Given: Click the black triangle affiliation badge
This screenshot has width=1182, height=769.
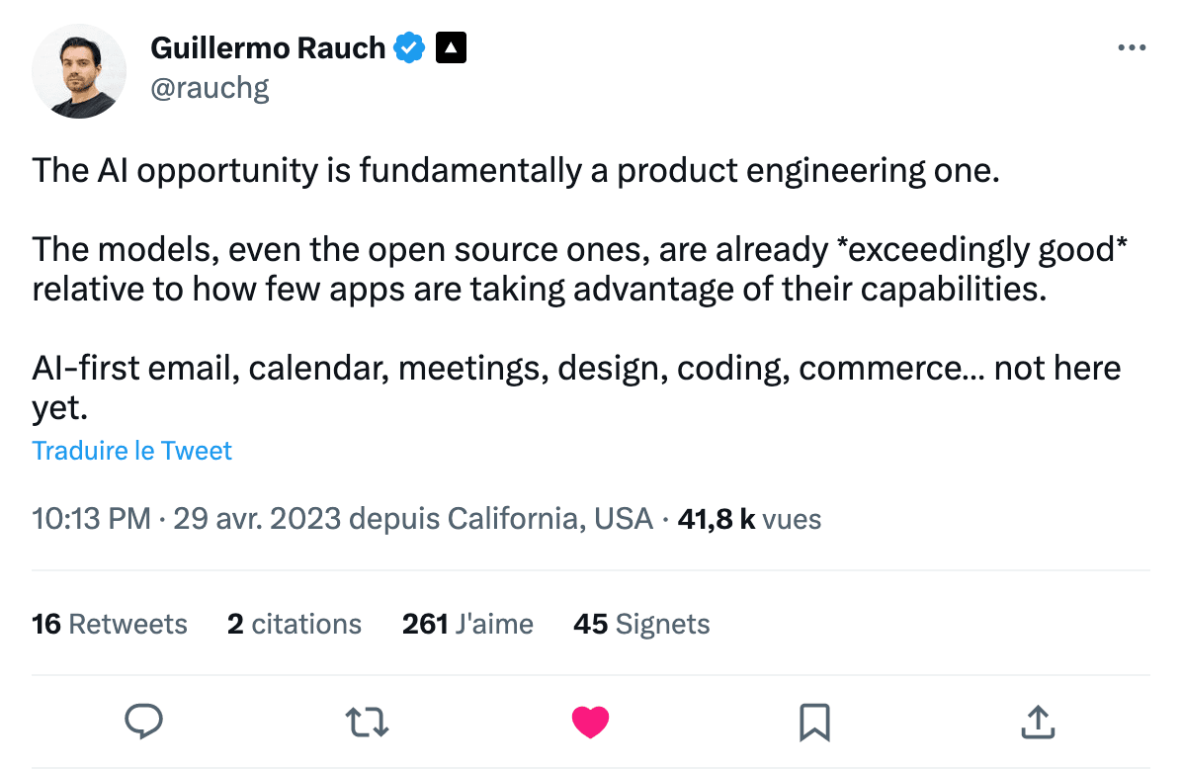Looking at the screenshot, I should point(451,47).
